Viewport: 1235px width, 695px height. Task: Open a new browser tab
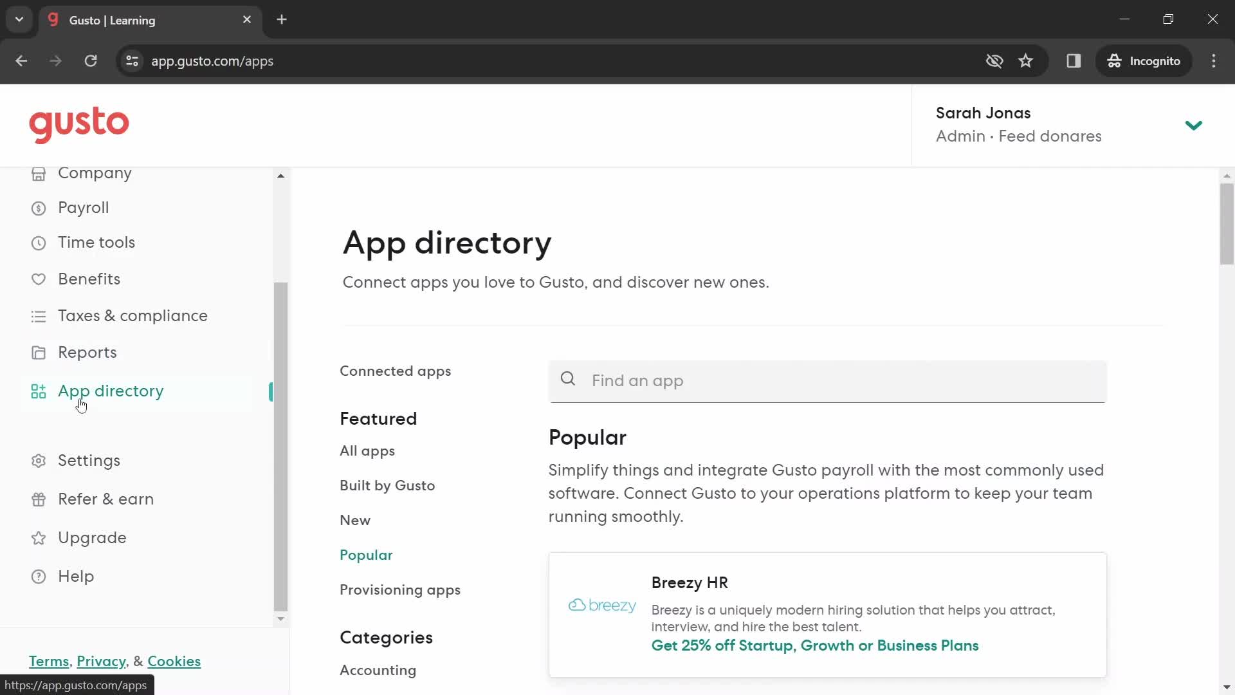point(282,20)
